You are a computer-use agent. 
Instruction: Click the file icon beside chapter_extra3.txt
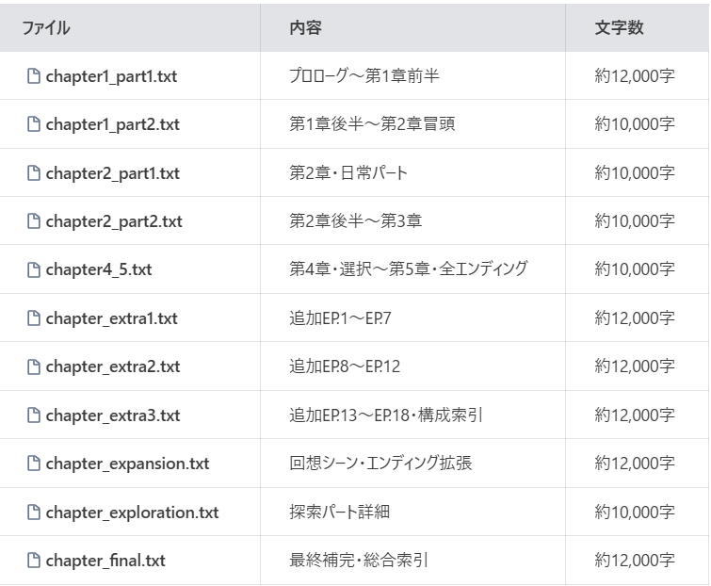coord(34,415)
